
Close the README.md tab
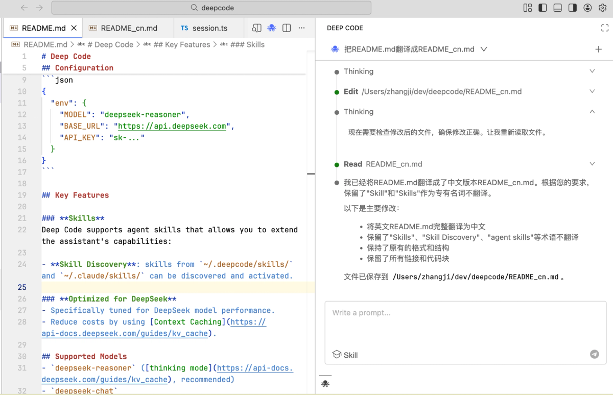pos(74,28)
